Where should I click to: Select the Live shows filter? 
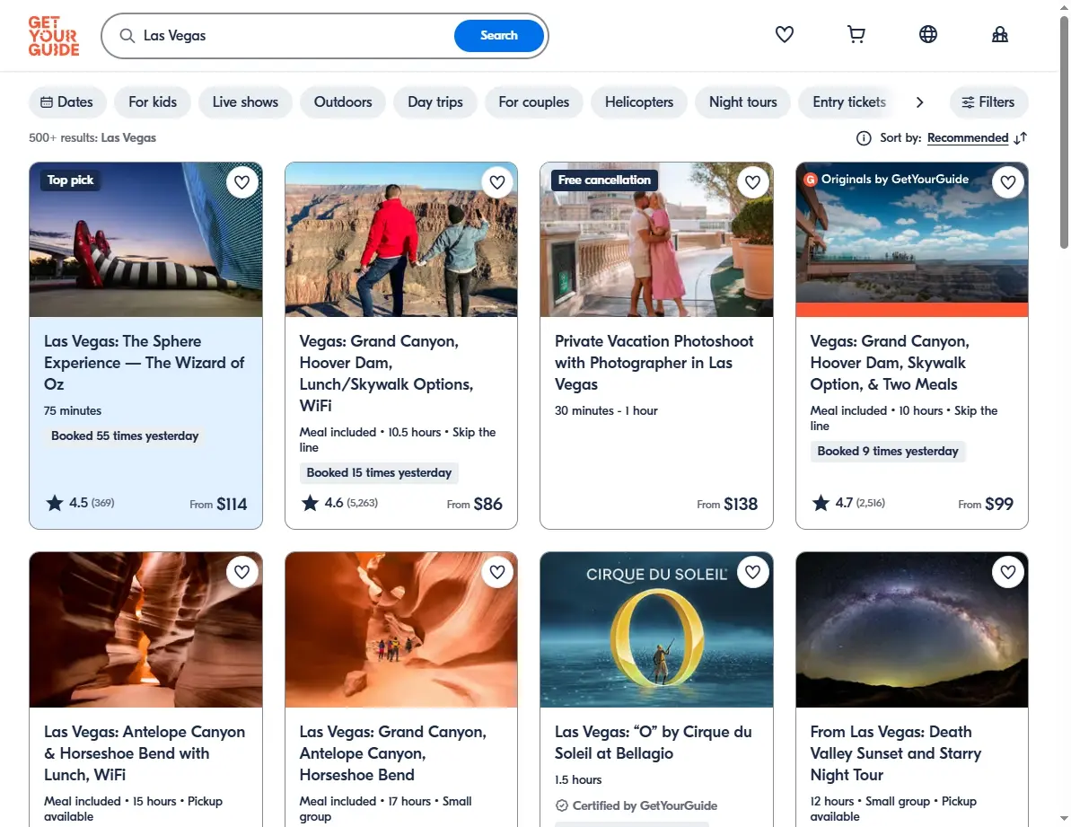click(245, 102)
